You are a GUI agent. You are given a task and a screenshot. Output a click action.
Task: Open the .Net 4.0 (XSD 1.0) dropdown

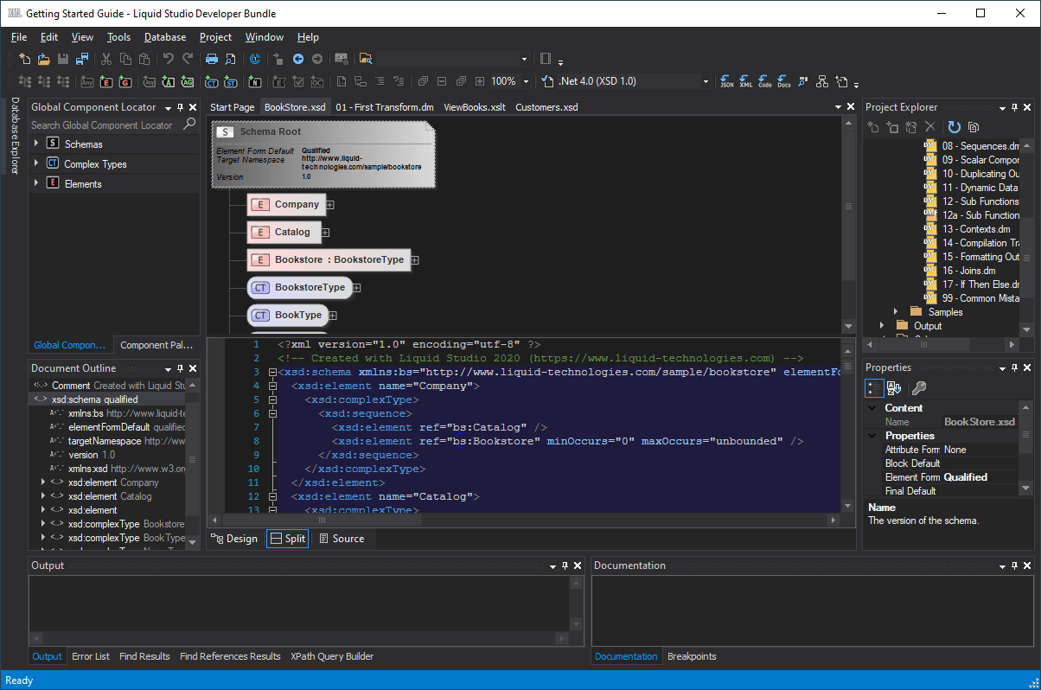coord(706,81)
